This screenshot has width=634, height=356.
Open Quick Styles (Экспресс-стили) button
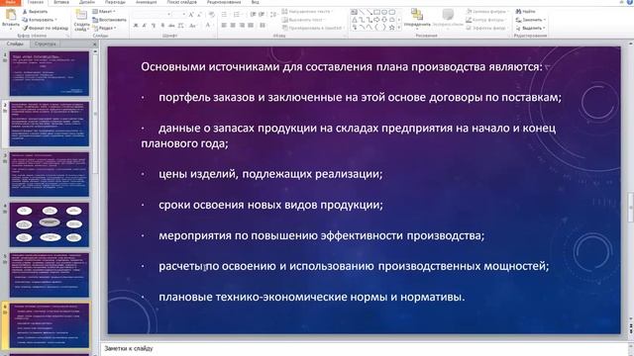448,18
